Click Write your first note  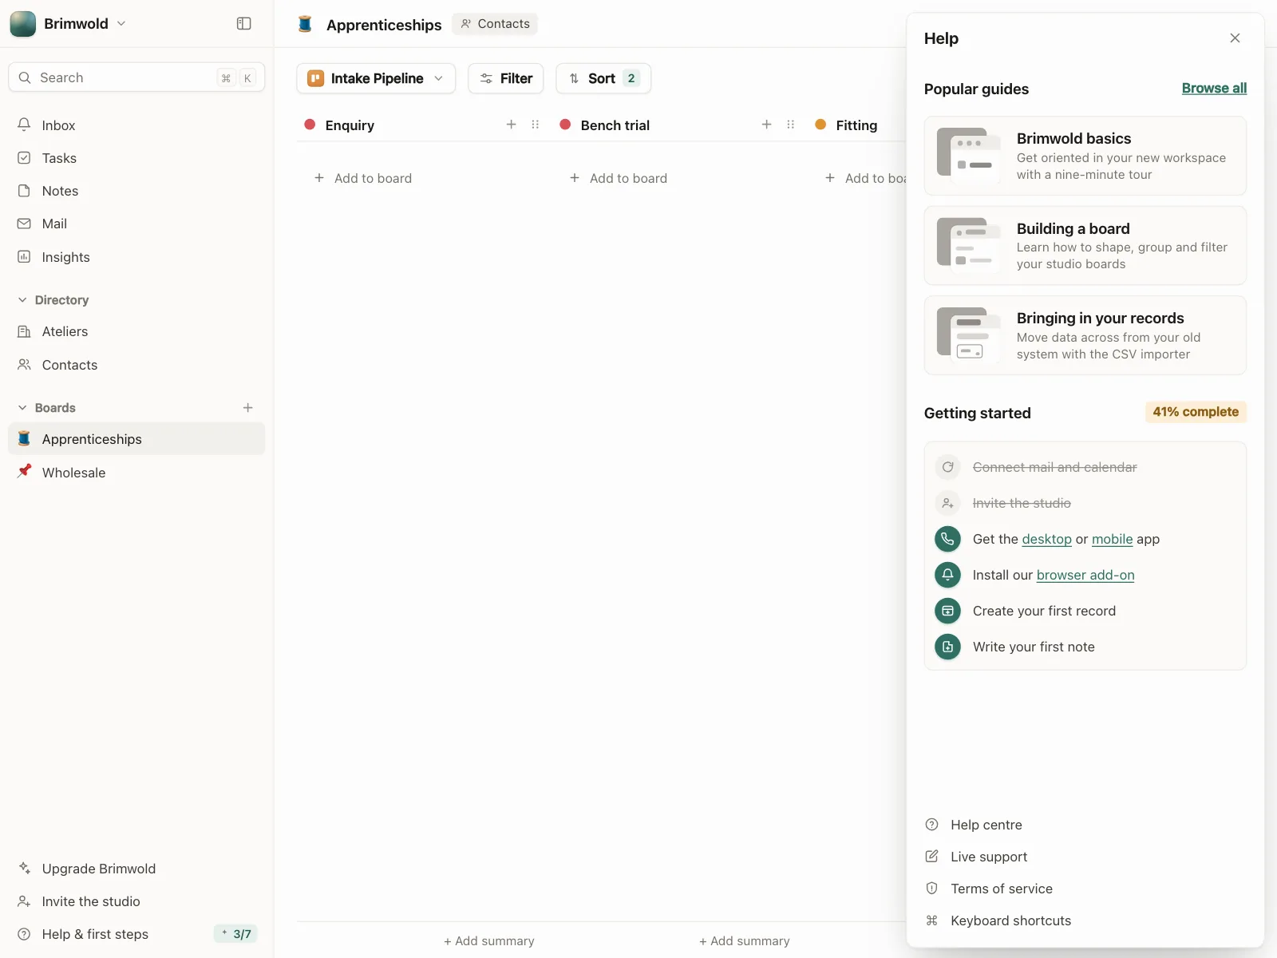coord(1034,647)
